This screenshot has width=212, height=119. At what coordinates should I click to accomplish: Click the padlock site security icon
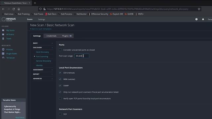pyautogui.click(x=44, y=9)
